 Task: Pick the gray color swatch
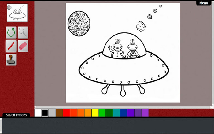pyautogui.click(x=52, y=113)
